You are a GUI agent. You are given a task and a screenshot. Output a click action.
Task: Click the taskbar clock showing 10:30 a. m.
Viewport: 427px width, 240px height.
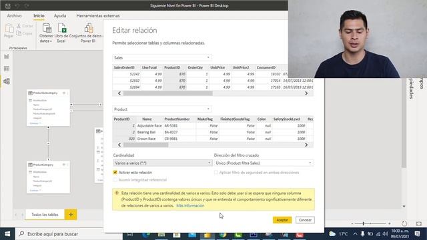(400, 234)
